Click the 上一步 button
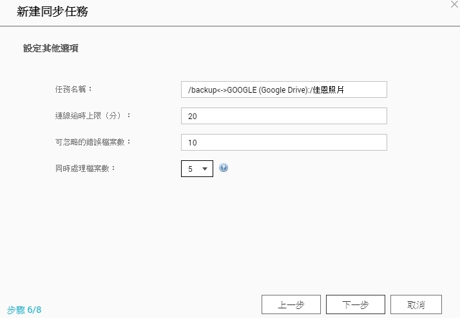The width and height of the screenshot is (460, 318). coord(291,304)
